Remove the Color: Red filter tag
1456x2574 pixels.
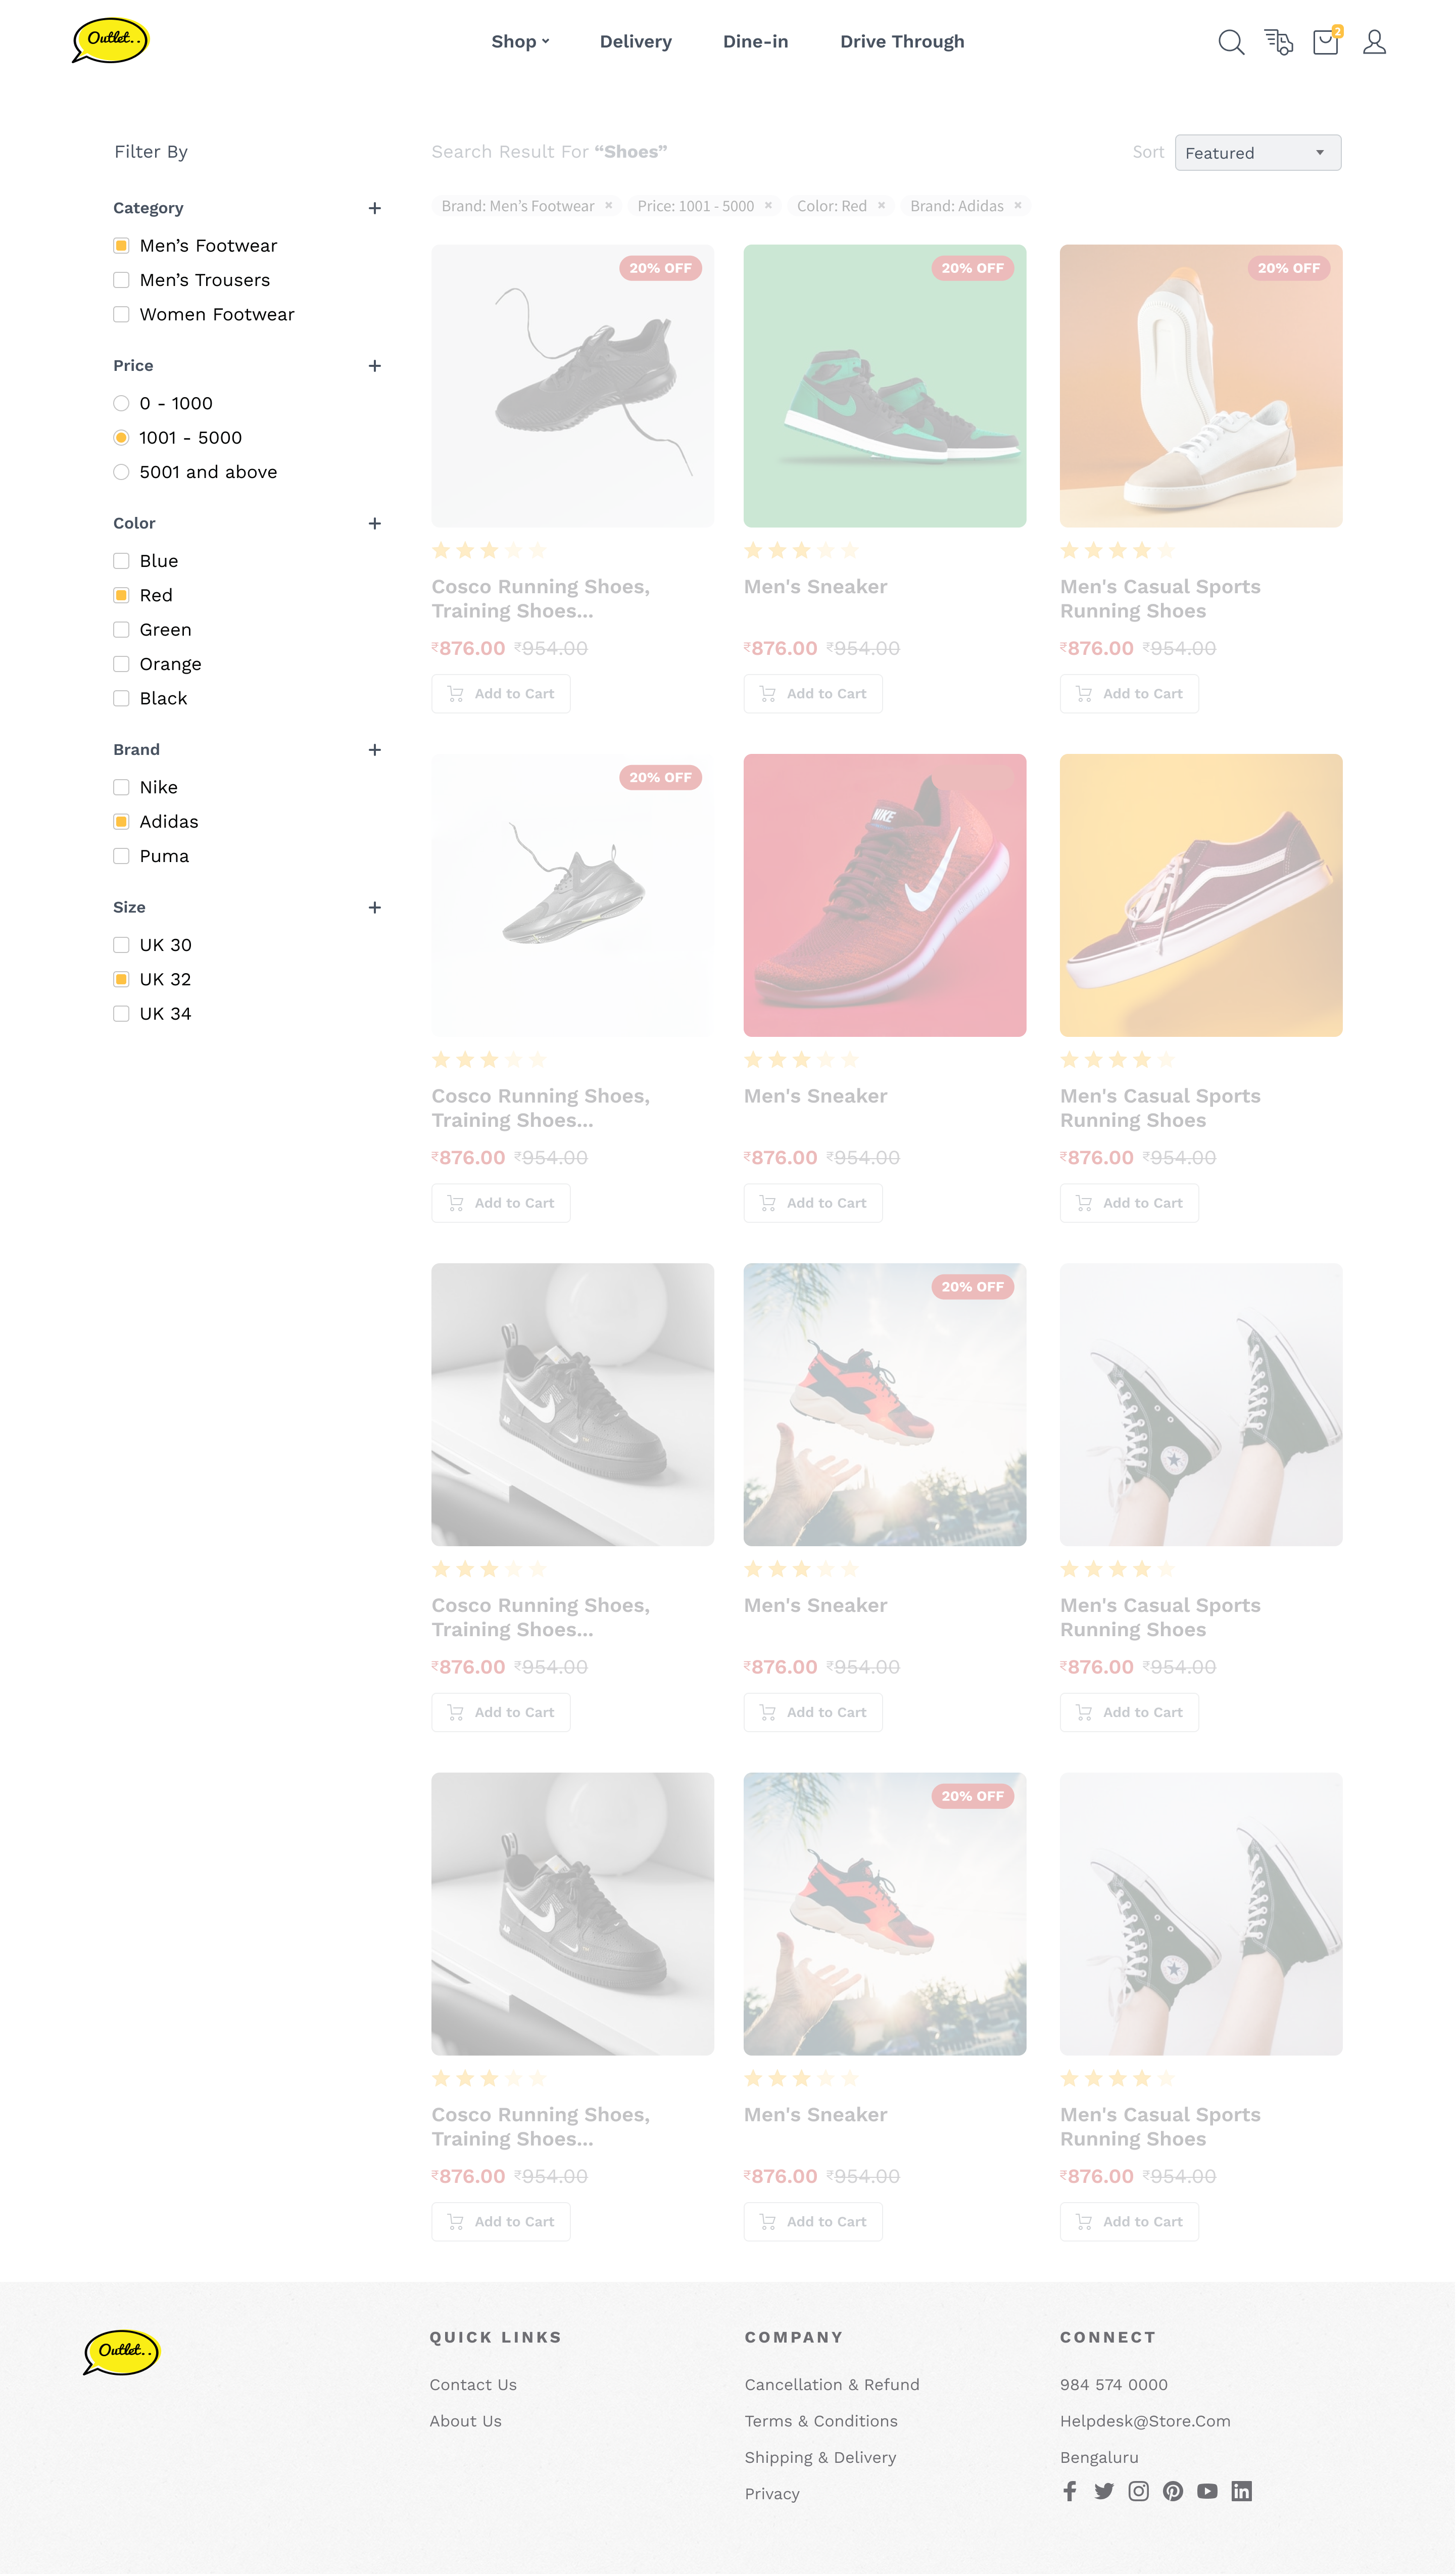coord(881,205)
